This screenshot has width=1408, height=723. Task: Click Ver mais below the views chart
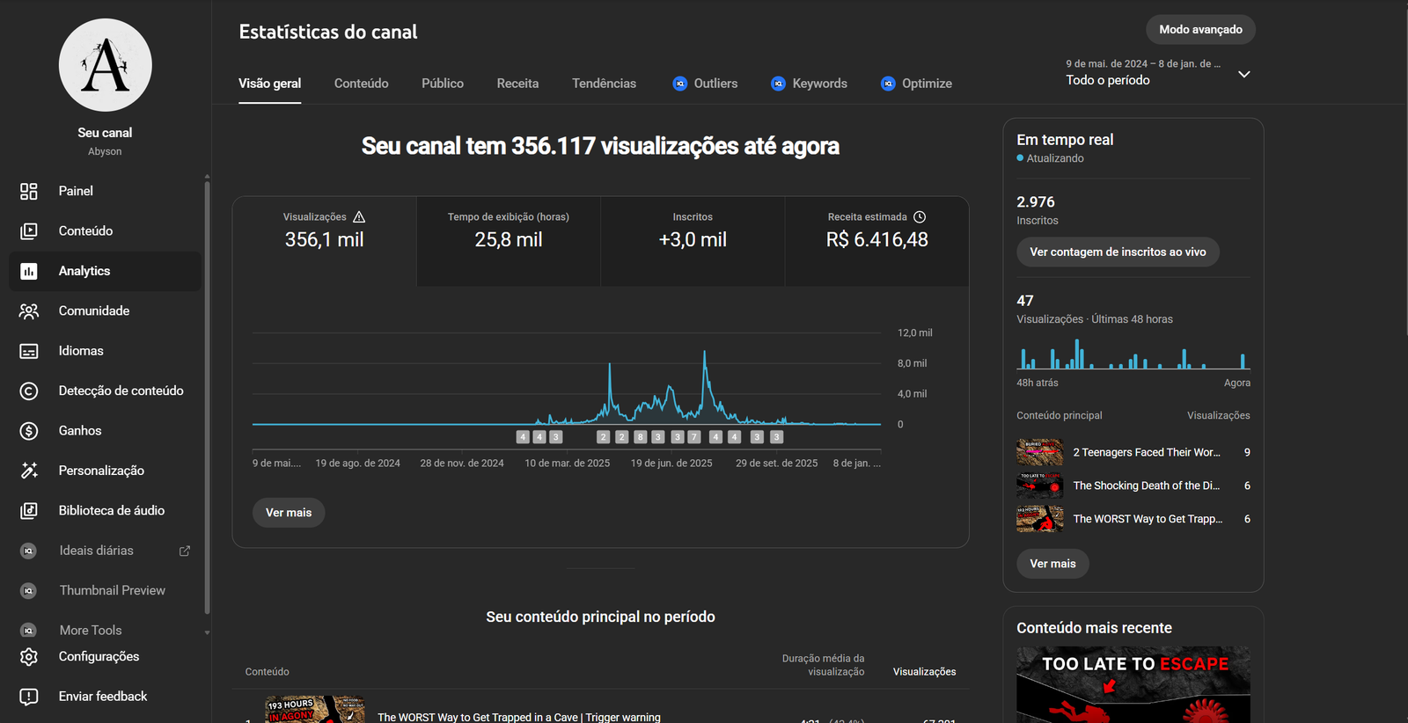[x=289, y=513]
